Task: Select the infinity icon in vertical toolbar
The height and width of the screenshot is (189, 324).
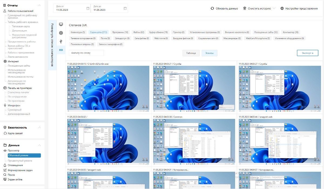Action: coord(61,50)
